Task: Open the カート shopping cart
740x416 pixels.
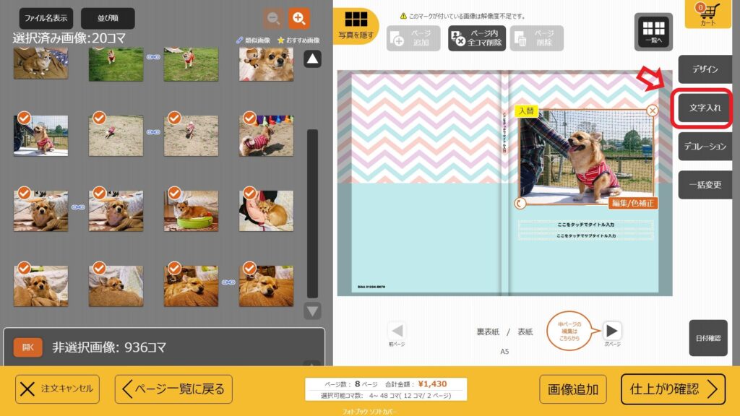Action: pyautogui.click(x=707, y=15)
